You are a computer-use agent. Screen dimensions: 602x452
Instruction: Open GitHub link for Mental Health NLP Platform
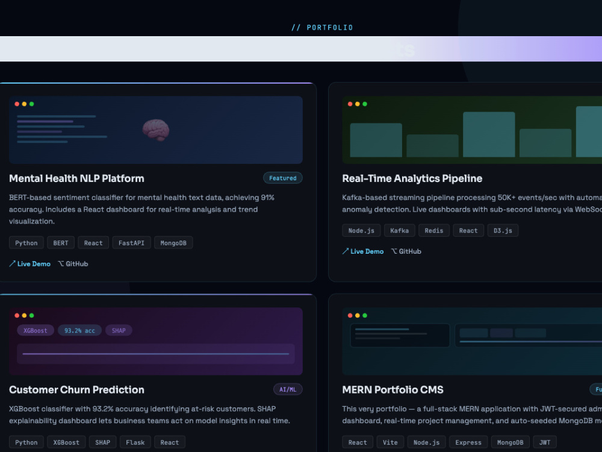73,264
